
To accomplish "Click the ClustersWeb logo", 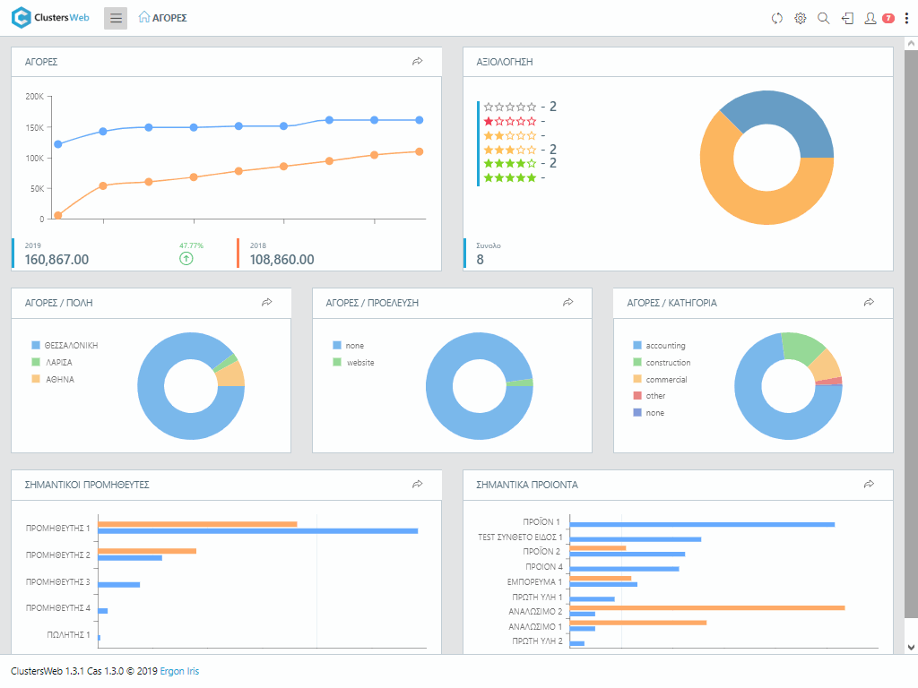I will pyautogui.click(x=51, y=18).
